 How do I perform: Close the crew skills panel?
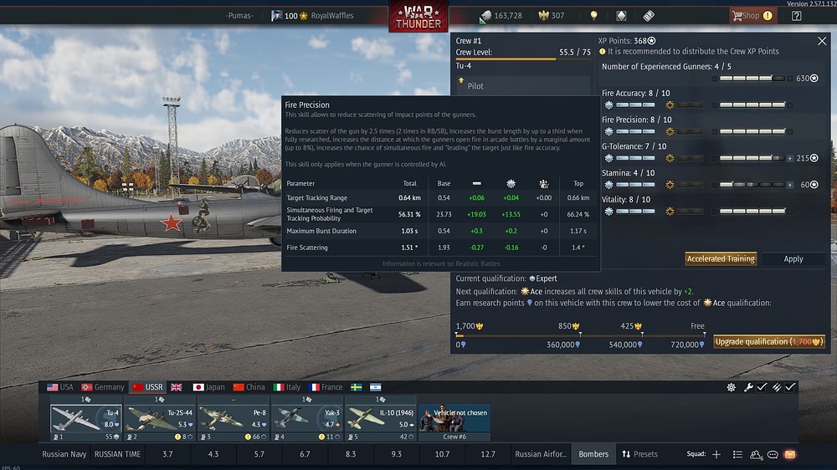click(x=822, y=41)
